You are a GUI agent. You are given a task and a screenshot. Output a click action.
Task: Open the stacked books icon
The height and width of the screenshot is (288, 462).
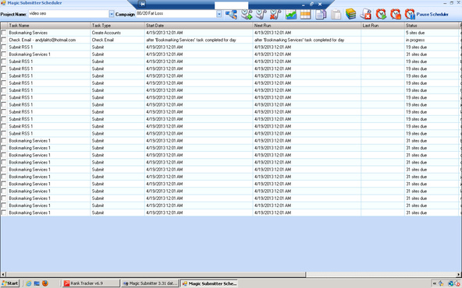point(350,14)
